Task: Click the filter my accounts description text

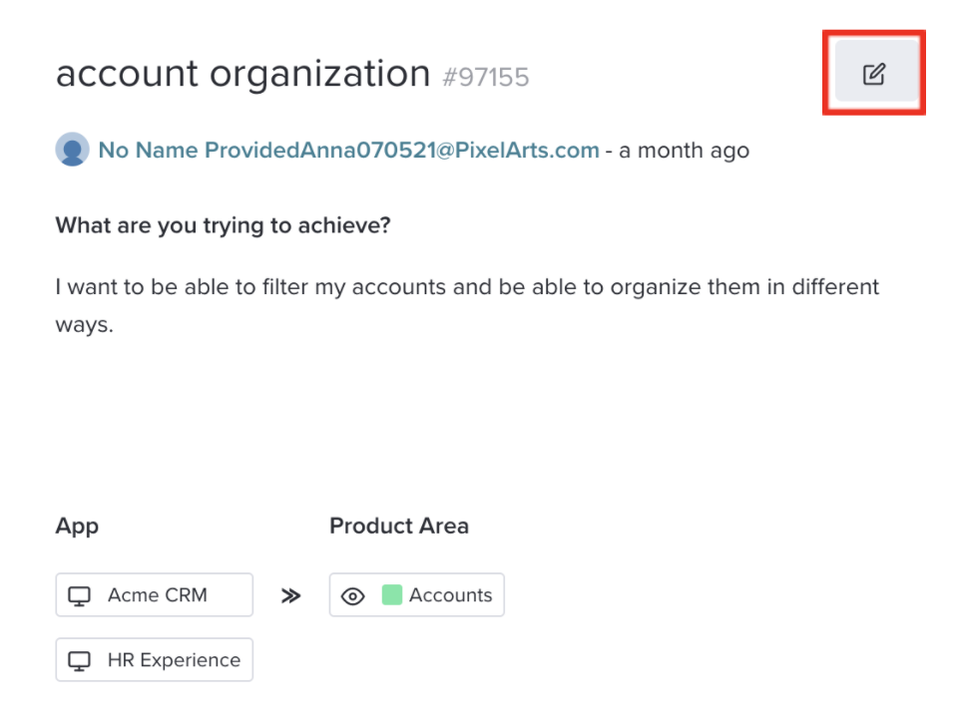Action: (x=467, y=305)
